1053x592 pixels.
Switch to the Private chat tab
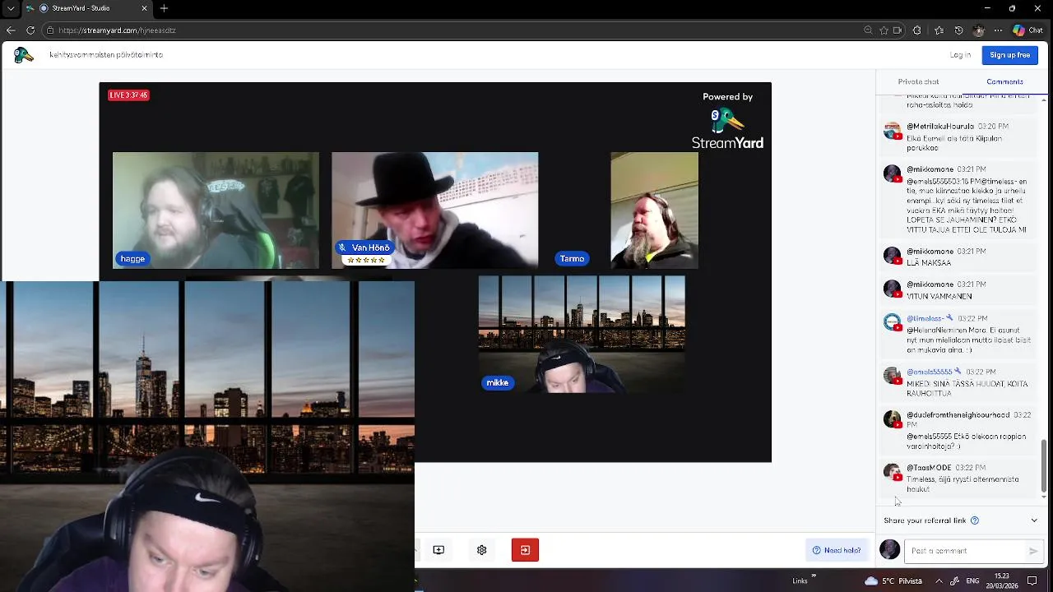tap(918, 81)
